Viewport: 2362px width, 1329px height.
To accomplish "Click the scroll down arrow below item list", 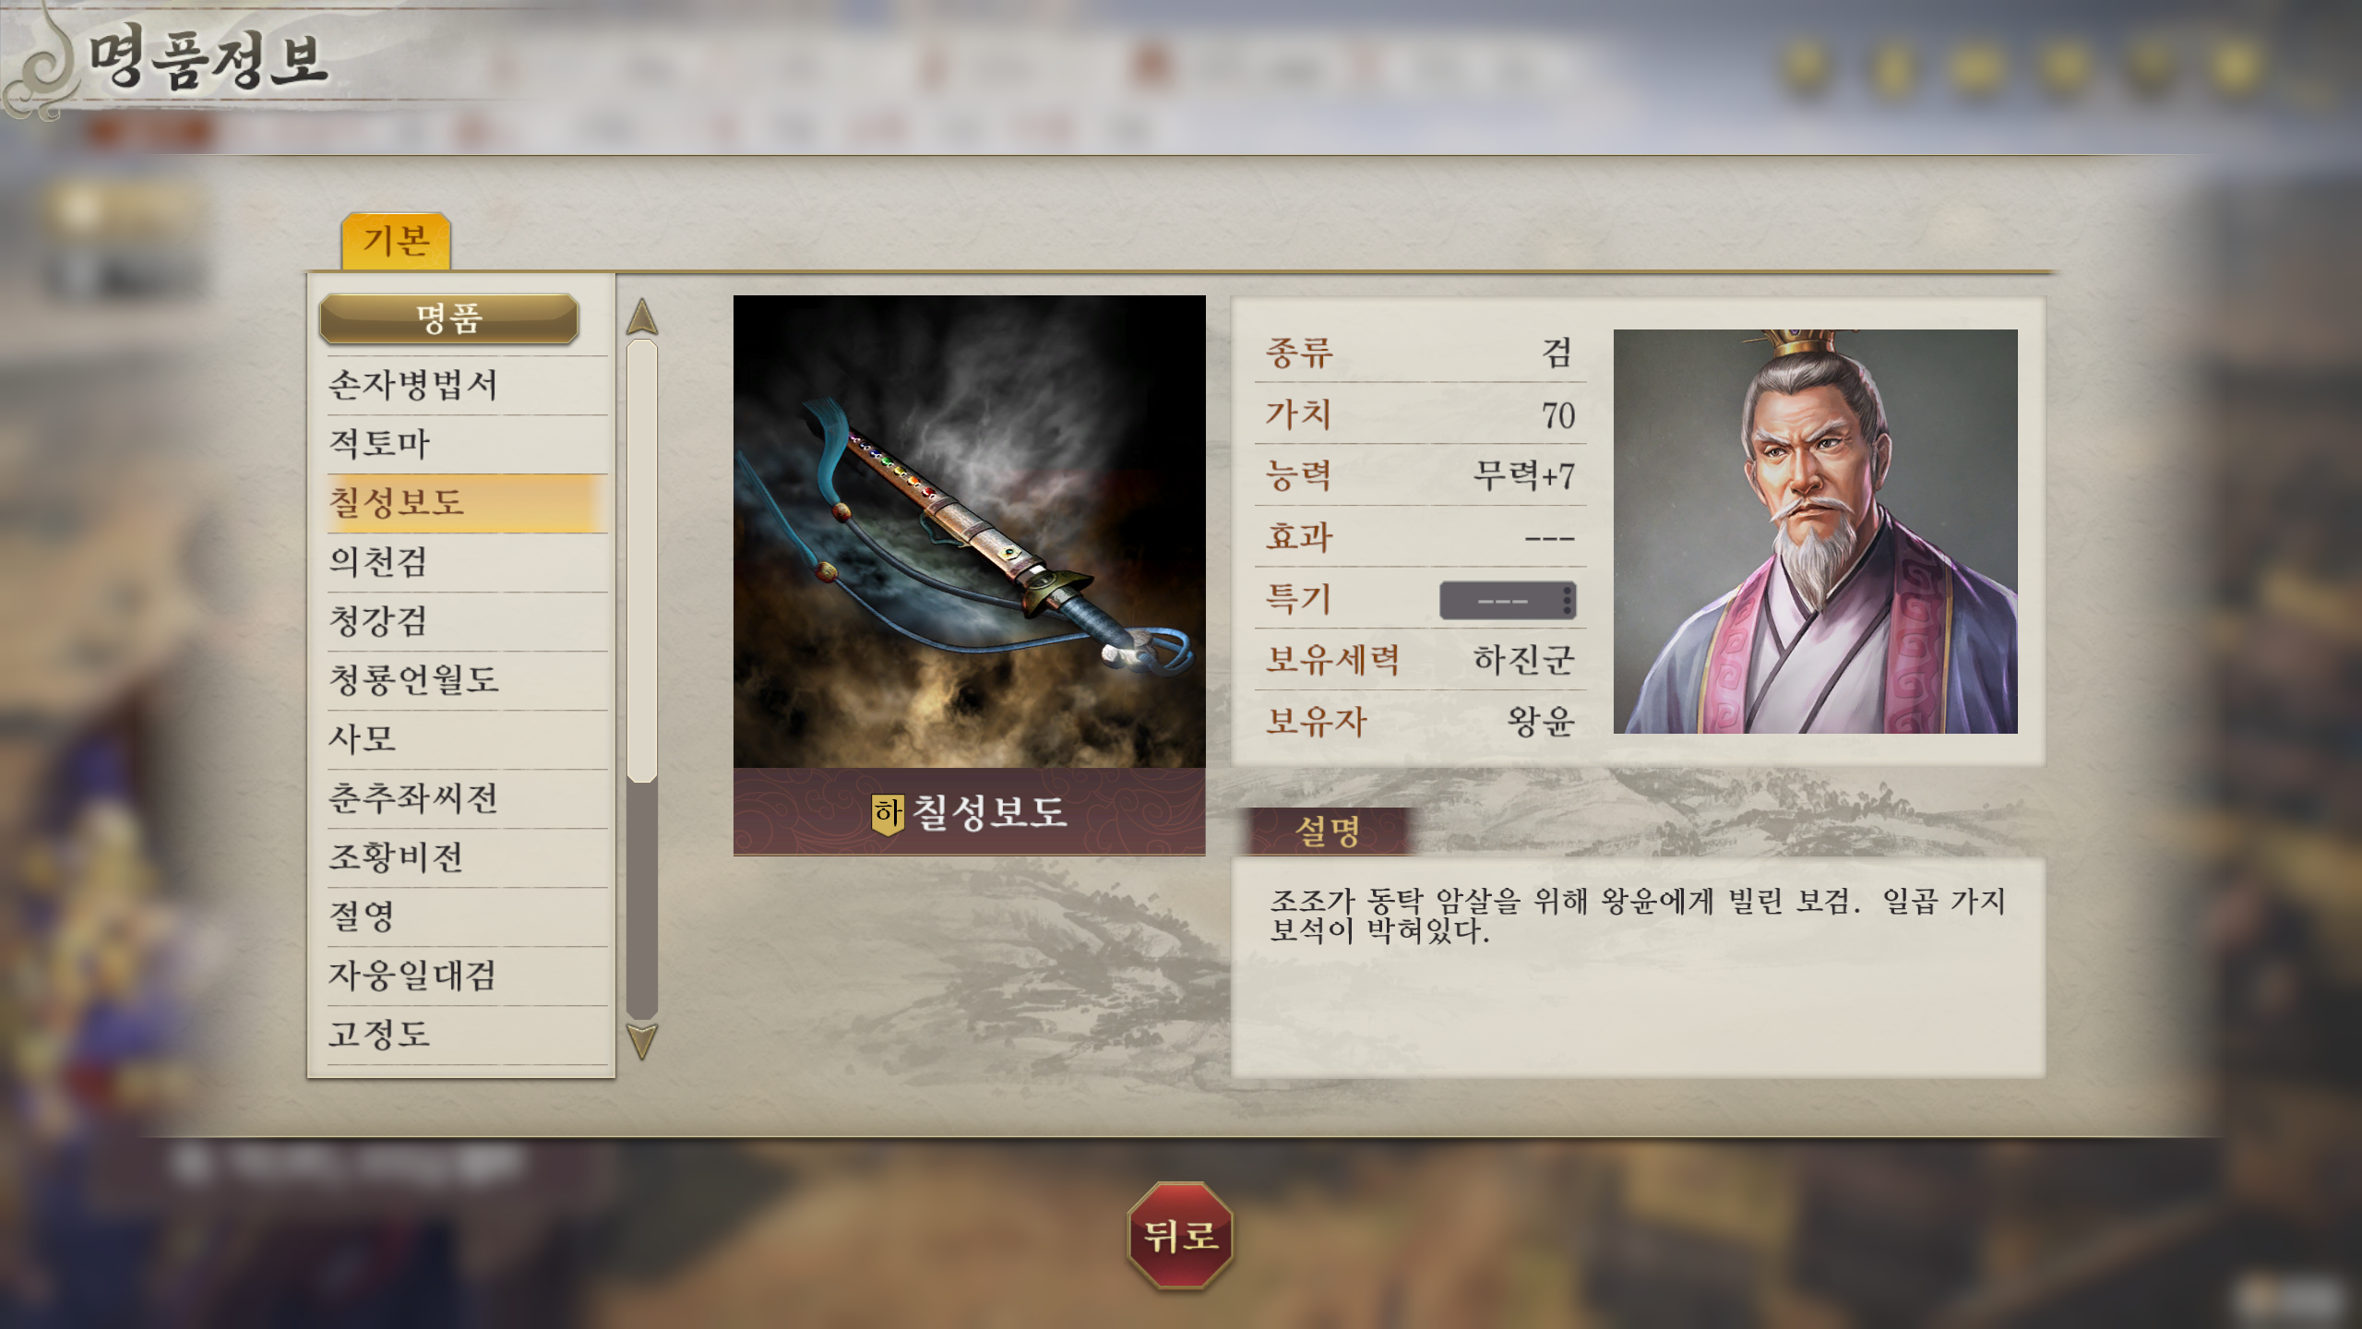I will point(641,1041).
